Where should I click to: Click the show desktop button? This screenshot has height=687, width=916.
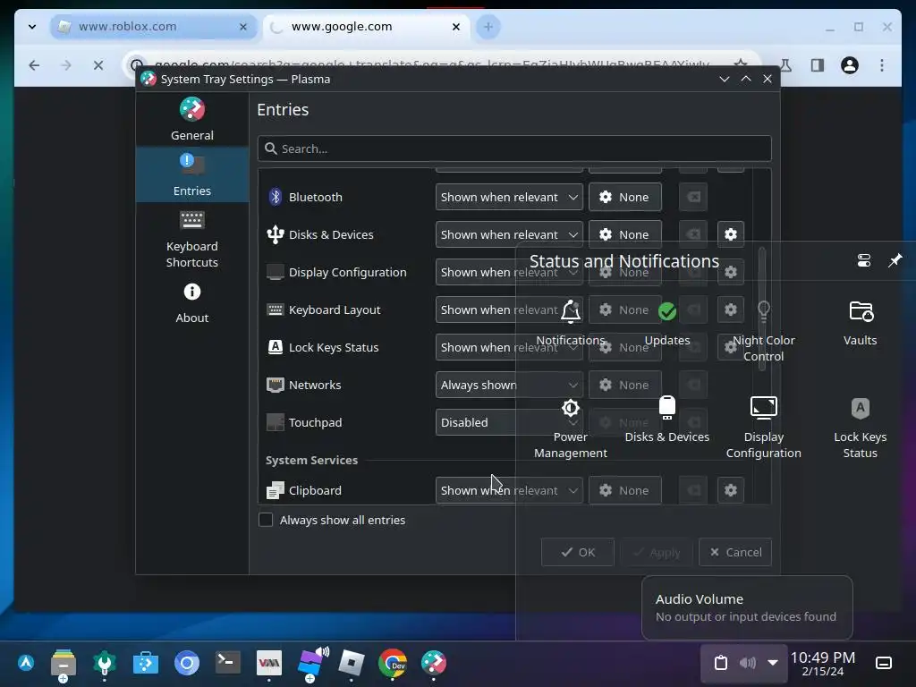tap(883, 663)
